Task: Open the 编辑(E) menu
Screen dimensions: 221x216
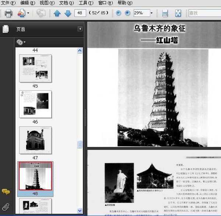Action: tap(28, 3)
